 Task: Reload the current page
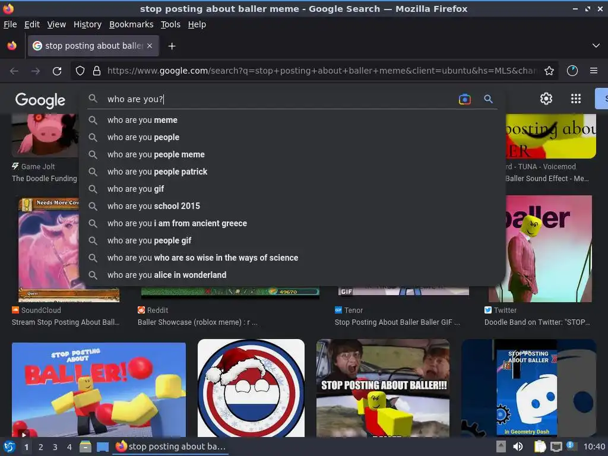[57, 71]
